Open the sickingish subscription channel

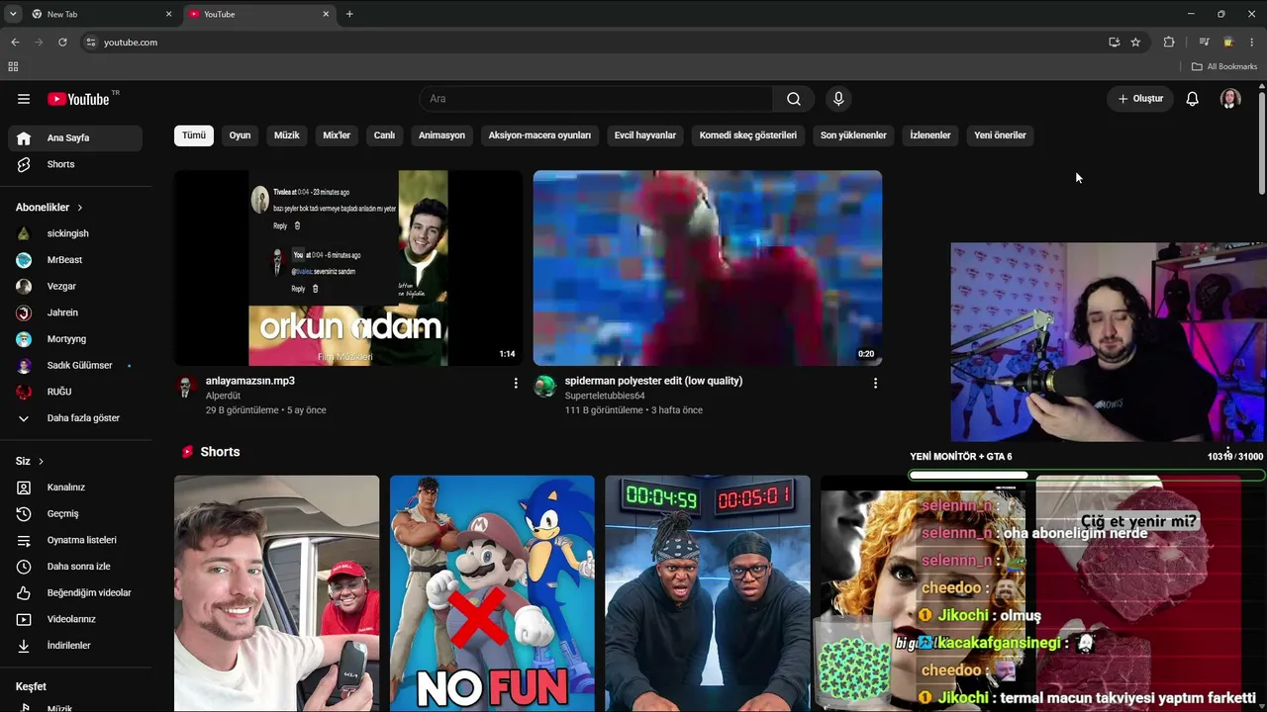[x=75, y=233]
